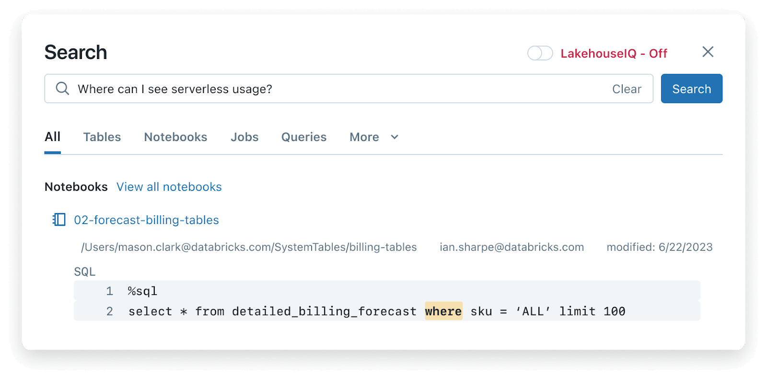Expand the More dropdown chevron
The width and height of the screenshot is (767, 379).
(395, 137)
